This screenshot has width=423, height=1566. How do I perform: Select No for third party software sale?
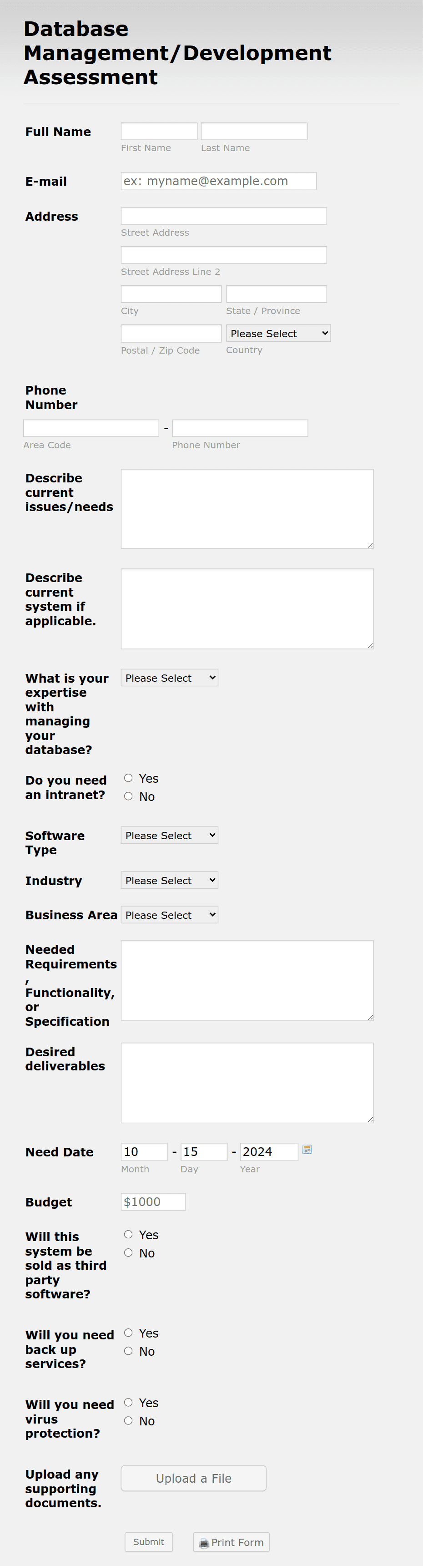[128, 1252]
